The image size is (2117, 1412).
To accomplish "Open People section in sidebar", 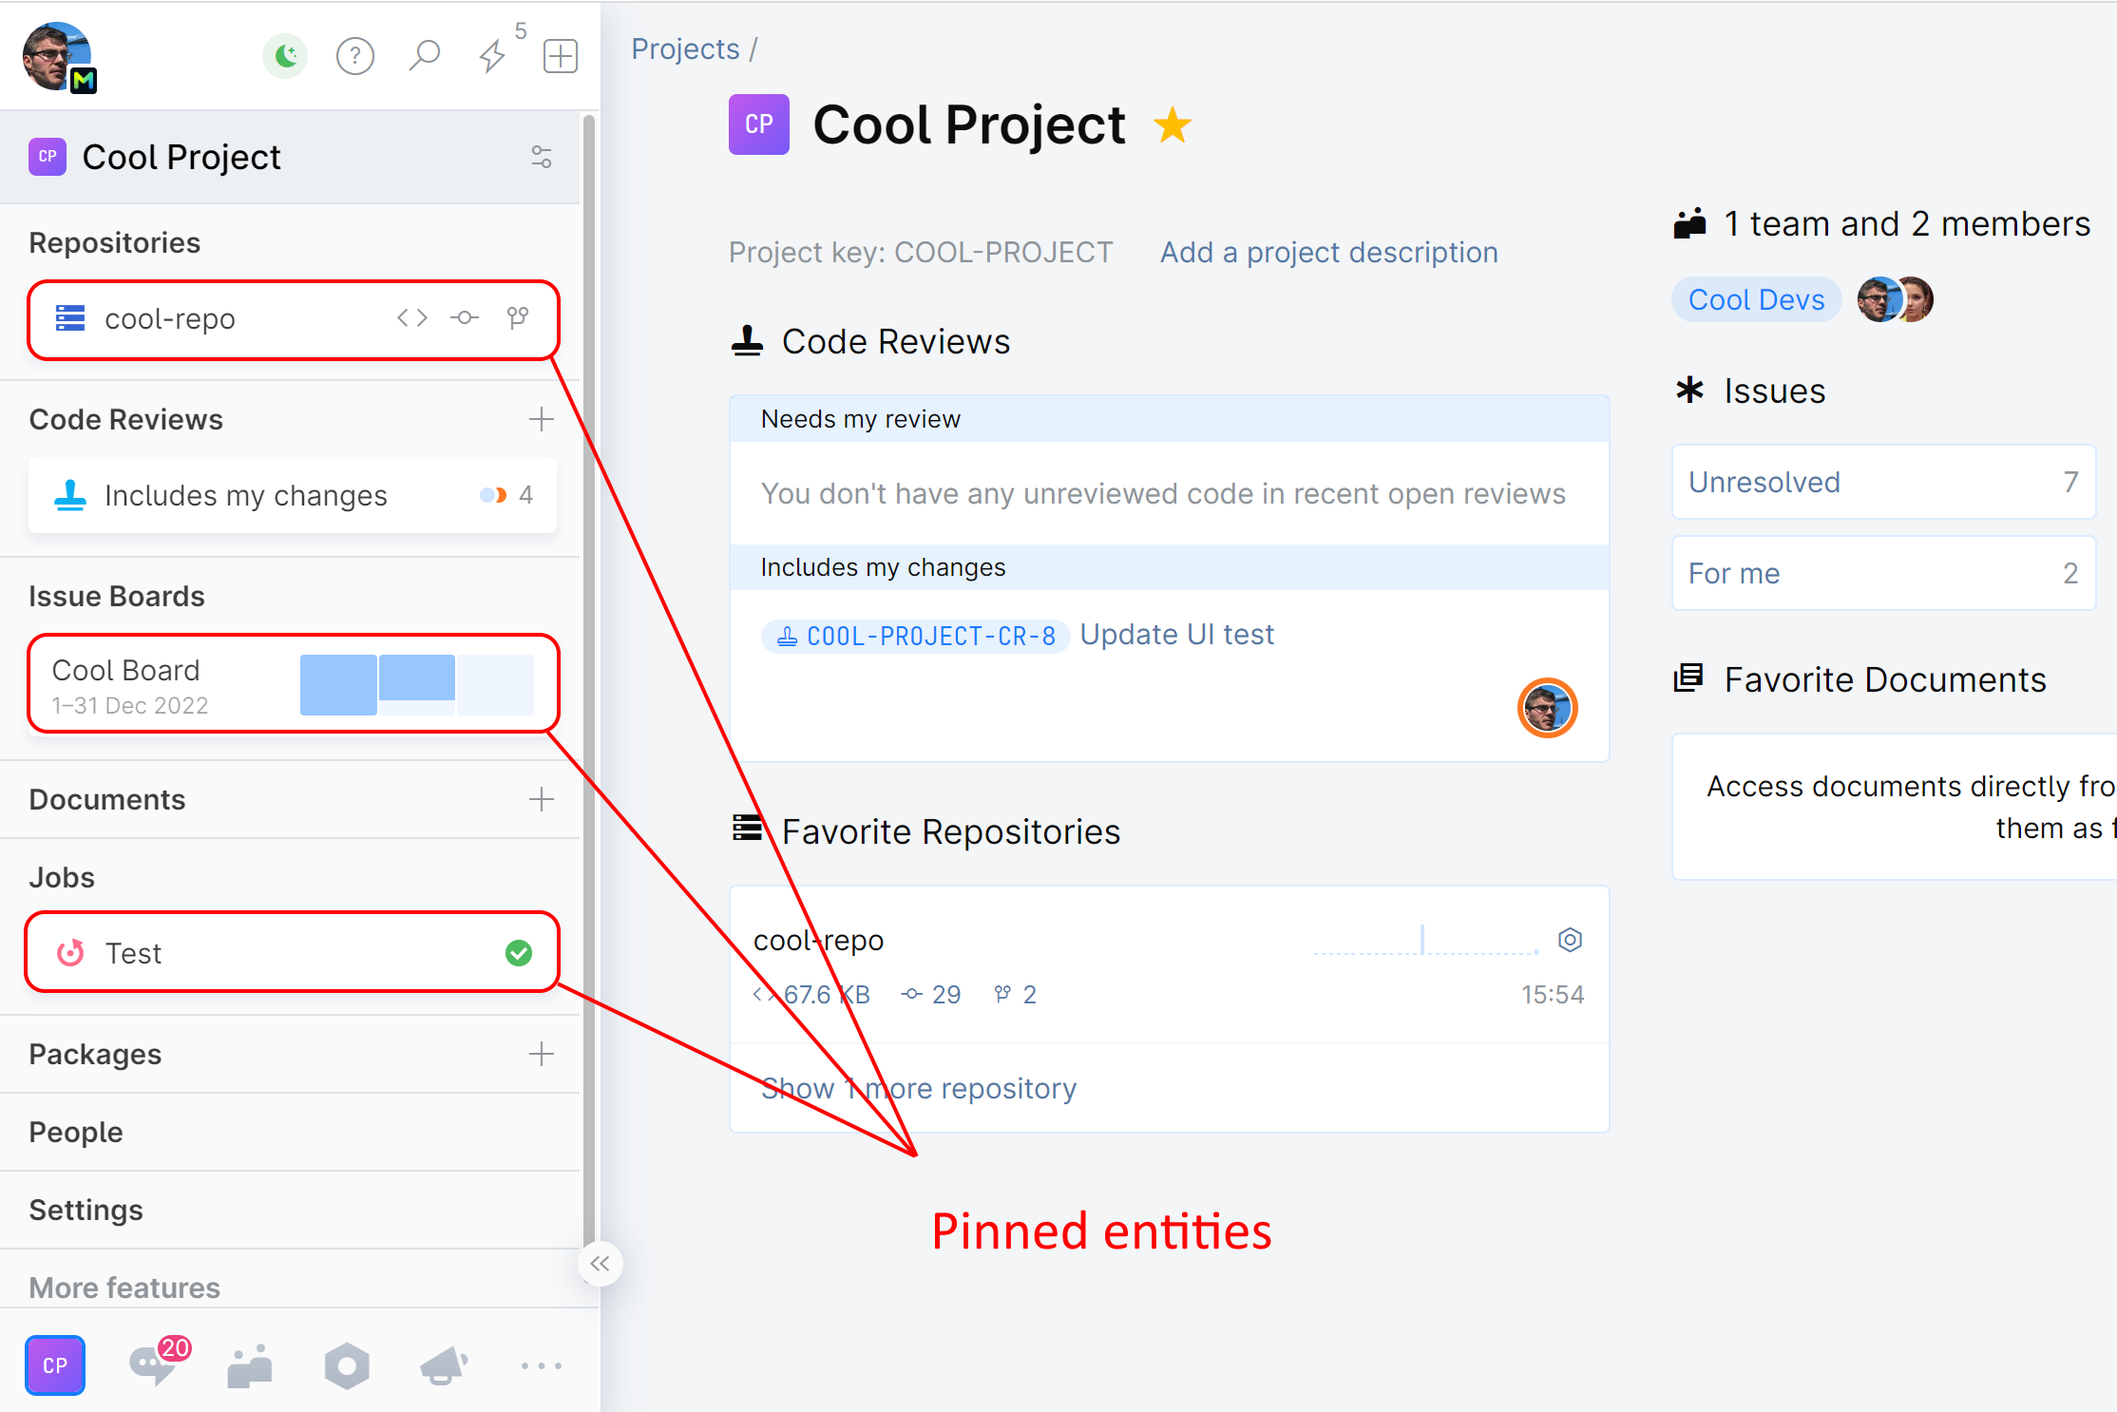I will click(76, 1132).
